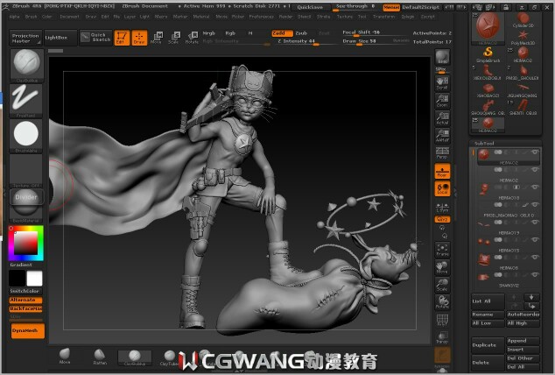This screenshot has height=375, width=555.
Task: Toggle the Floor grid
Action: pos(442,172)
